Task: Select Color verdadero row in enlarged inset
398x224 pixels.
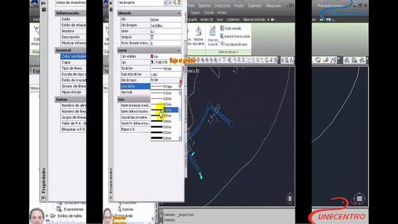Action: [x=73, y=57]
